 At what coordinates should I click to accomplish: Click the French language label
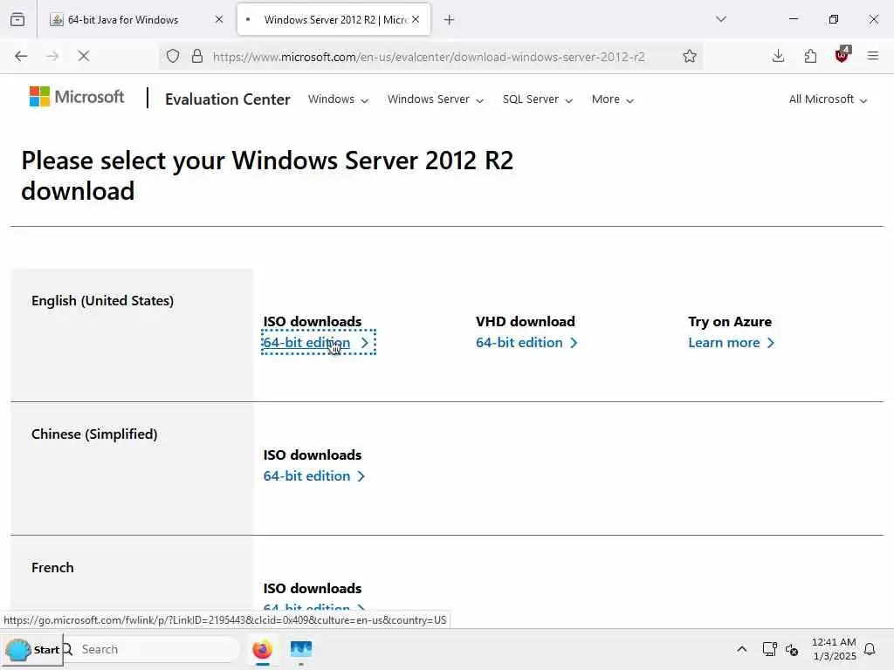coord(52,567)
